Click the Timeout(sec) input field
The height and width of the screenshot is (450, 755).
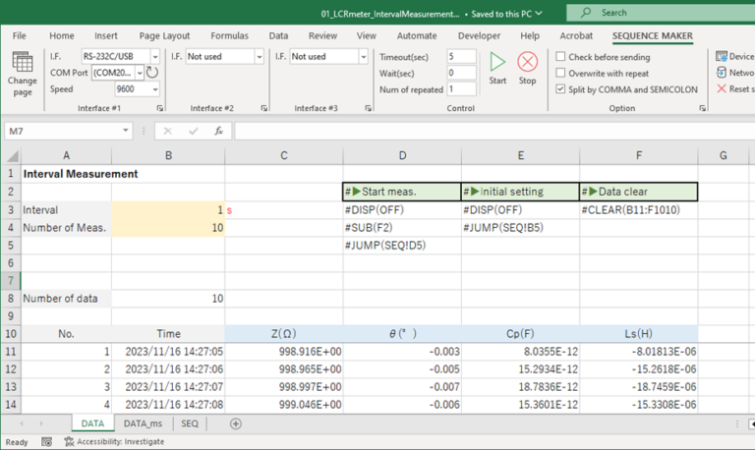[461, 57]
